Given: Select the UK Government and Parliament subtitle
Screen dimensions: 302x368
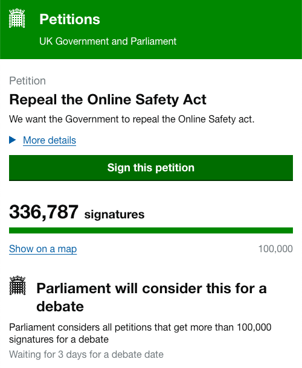Looking at the screenshot, I should click(108, 41).
